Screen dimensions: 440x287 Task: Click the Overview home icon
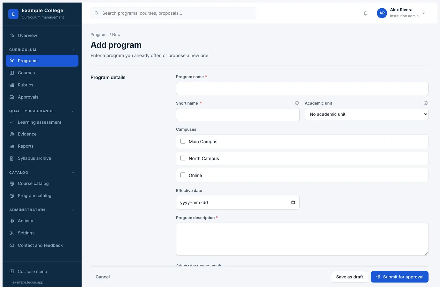[x=12, y=35]
